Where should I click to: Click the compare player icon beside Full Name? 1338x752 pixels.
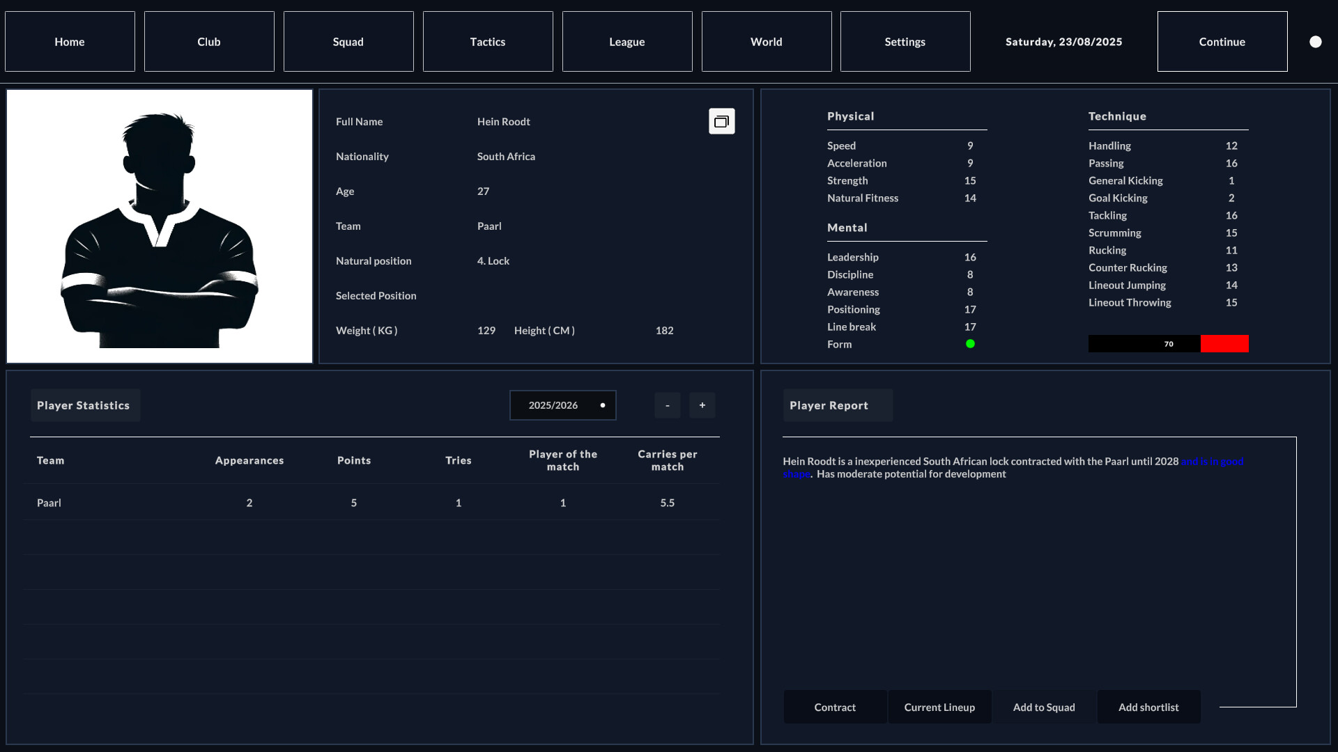point(721,120)
